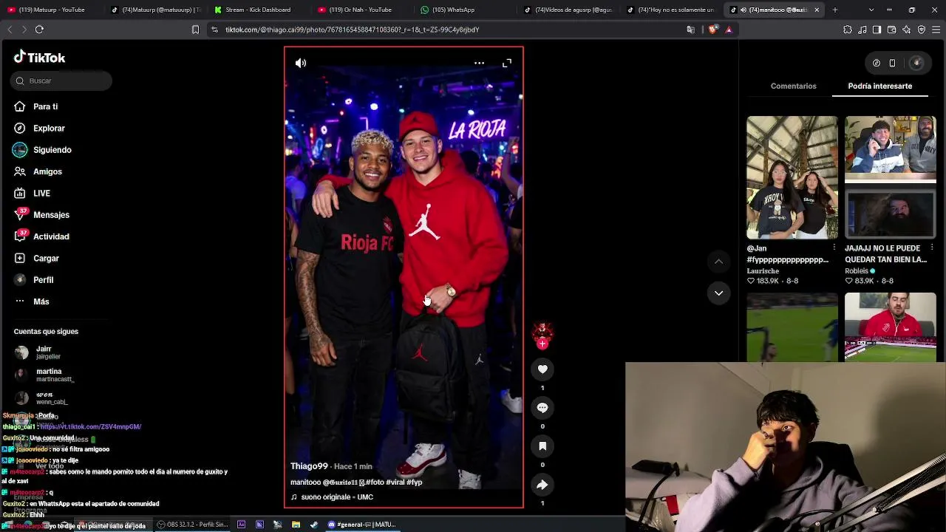This screenshot has width=946, height=532.
Task: Open the profile avatar in header
Action: [x=916, y=64]
